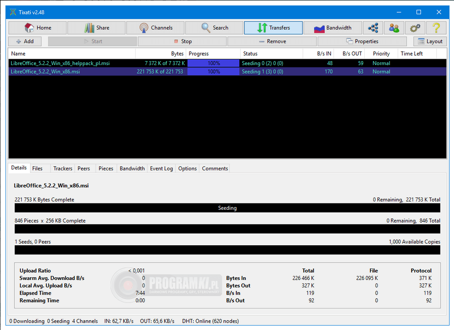This screenshot has height=330, width=454.
Task: Click '846 Pieces x 256 KB Complete' text
Action: click(50, 221)
